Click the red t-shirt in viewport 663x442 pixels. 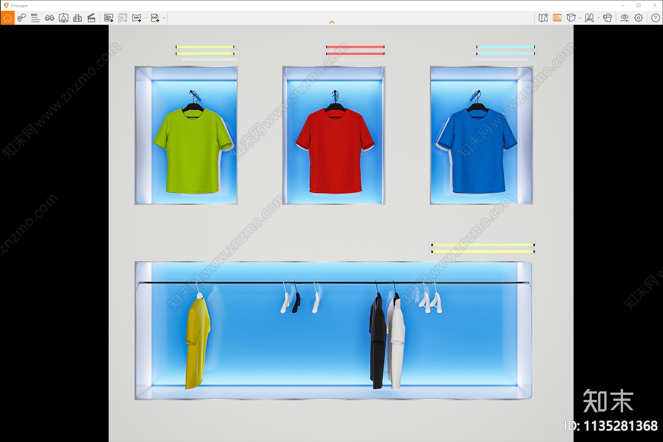click(335, 151)
